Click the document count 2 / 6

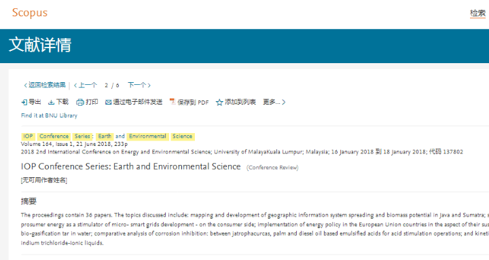112,85
